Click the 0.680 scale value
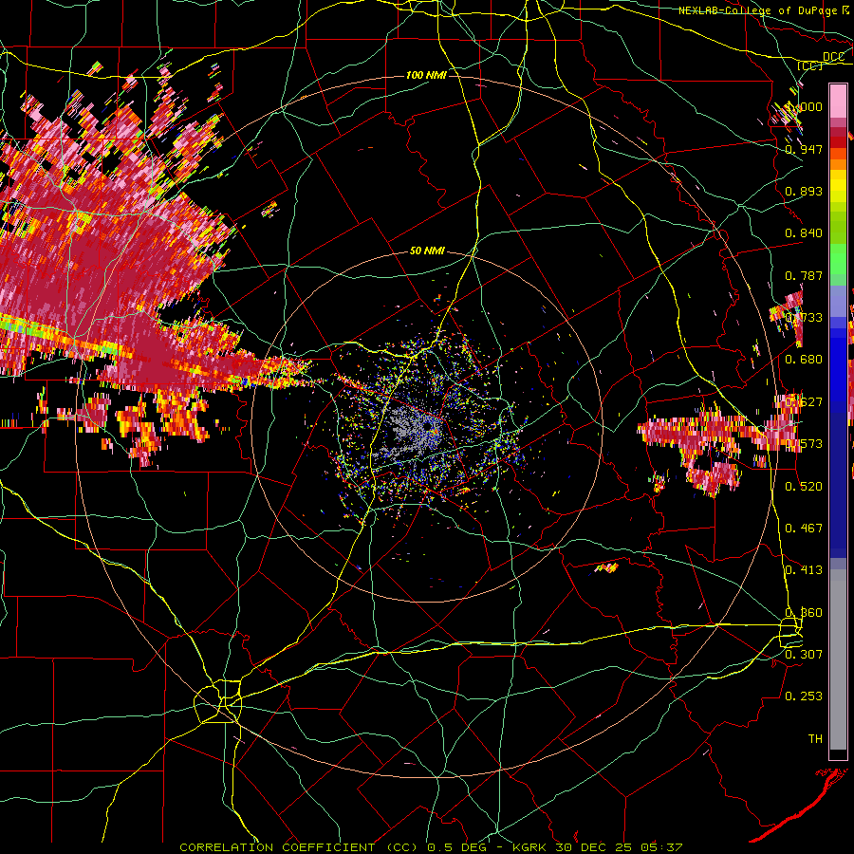Viewport: 854px width, 854px height. tap(804, 360)
